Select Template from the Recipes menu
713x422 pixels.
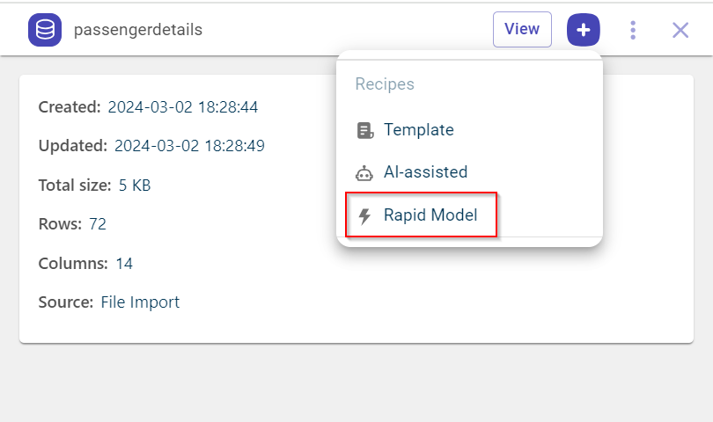click(x=419, y=130)
